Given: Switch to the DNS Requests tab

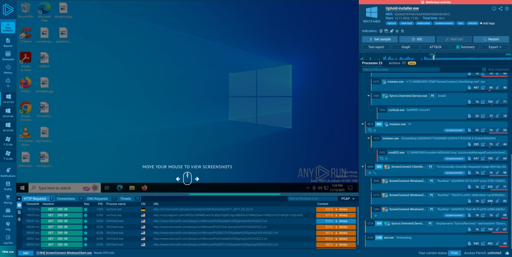Looking at the screenshot, I should click(102, 199).
